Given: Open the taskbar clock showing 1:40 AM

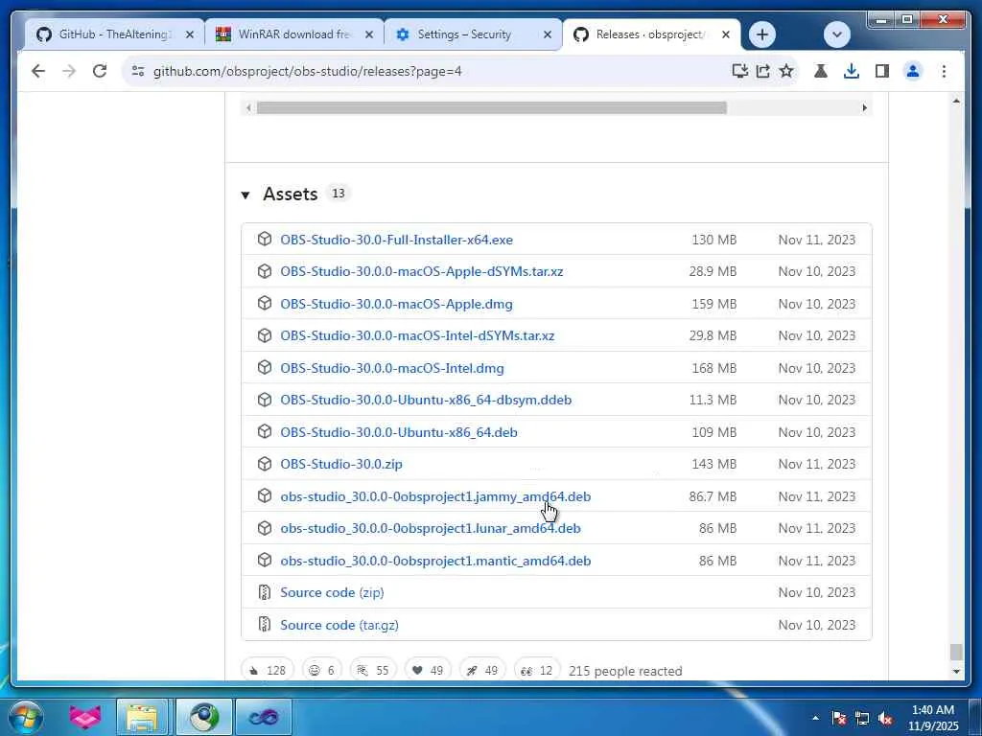Looking at the screenshot, I should point(933,718).
